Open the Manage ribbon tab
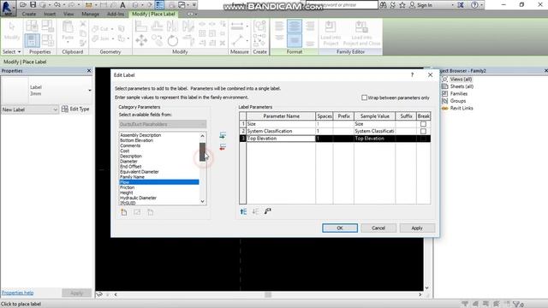 point(91,14)
